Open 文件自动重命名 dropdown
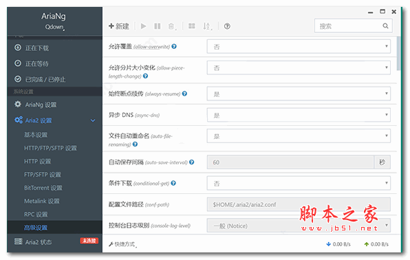This screenshot has height=260, width=410. point(299,136)
